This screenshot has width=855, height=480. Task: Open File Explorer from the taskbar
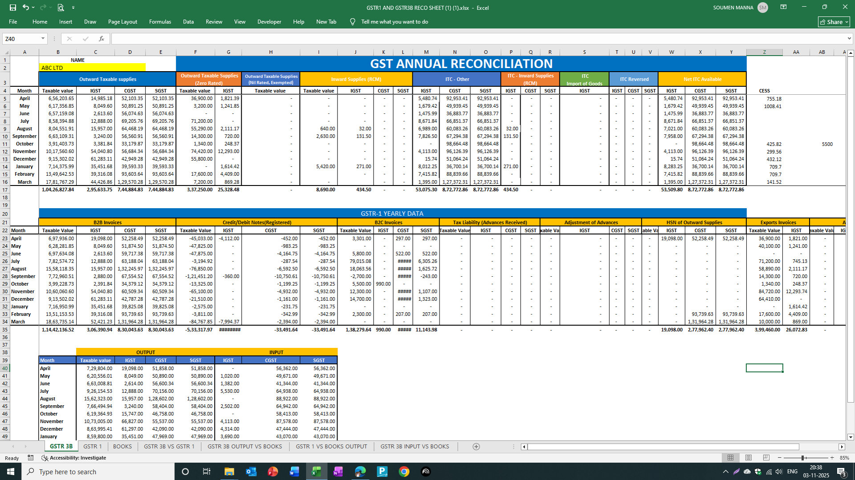coord(229,472)
